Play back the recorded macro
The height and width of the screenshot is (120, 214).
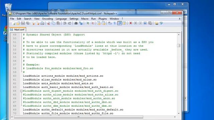[x=140, y=23]
